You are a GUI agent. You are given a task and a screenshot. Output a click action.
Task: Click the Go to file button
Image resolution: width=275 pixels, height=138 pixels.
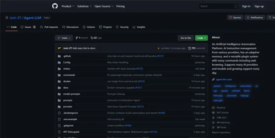pyautogui.click(x=186, y=38)
